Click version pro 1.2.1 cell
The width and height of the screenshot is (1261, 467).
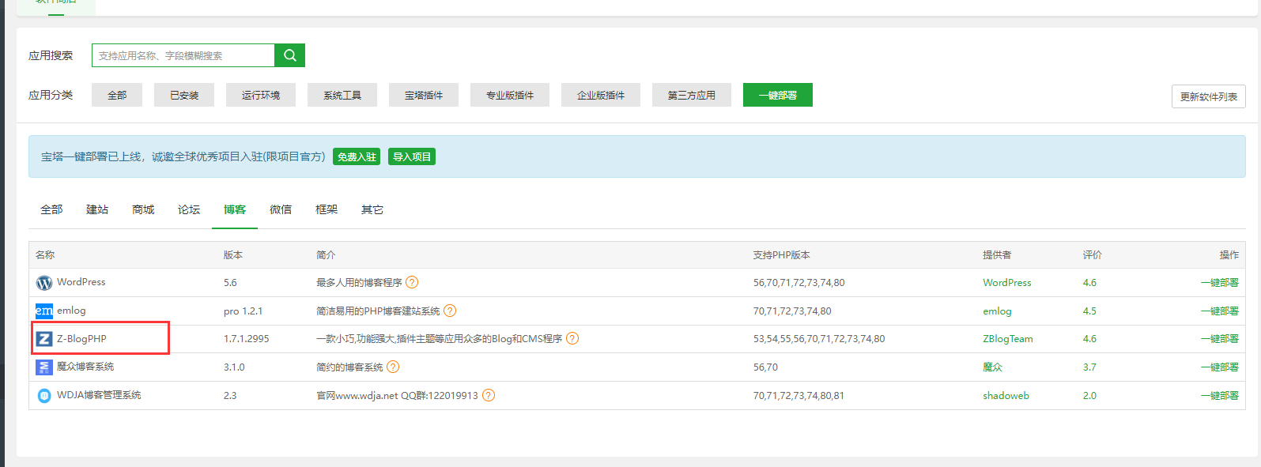[x=243, y=311]
